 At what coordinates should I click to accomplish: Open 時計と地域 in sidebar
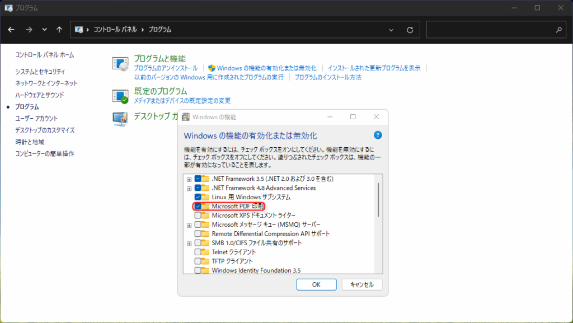point(30,142)
